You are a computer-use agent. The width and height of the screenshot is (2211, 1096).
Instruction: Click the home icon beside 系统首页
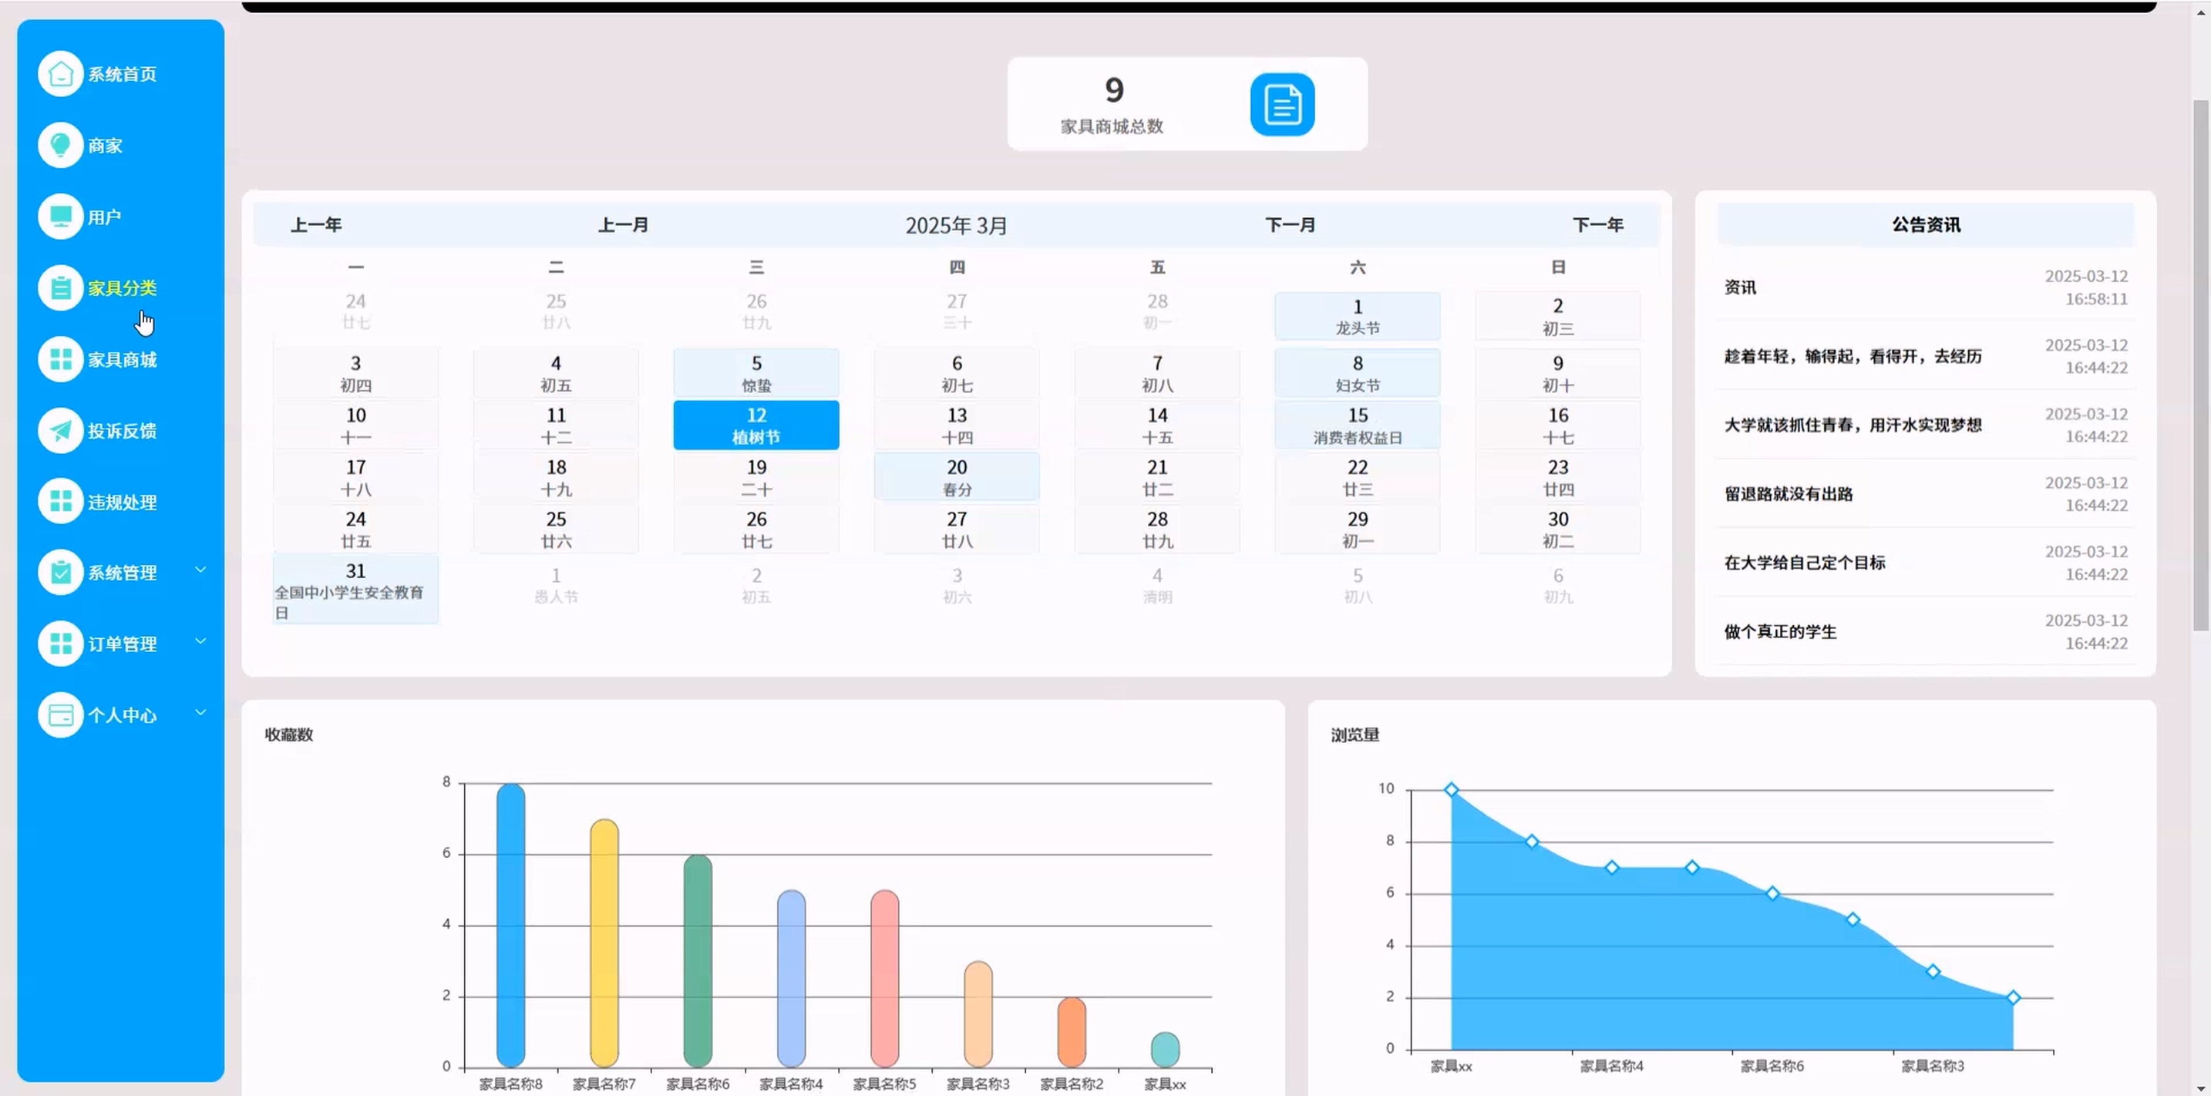[60, 74]
